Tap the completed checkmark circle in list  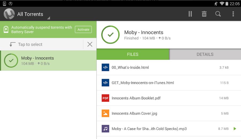pyautogui.click(x=11, y=60)
